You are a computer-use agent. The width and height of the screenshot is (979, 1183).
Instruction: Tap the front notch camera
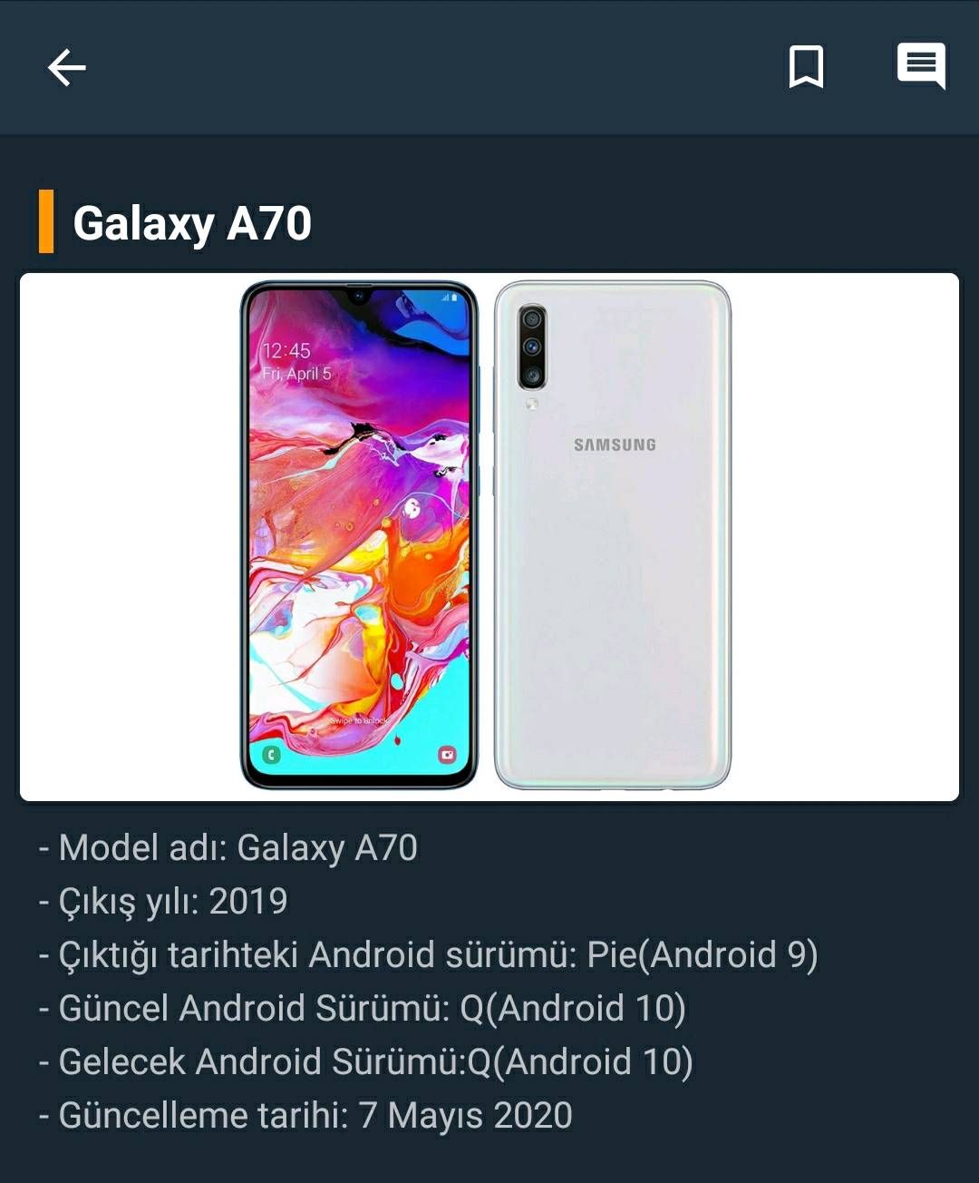(x=359, y=296)
